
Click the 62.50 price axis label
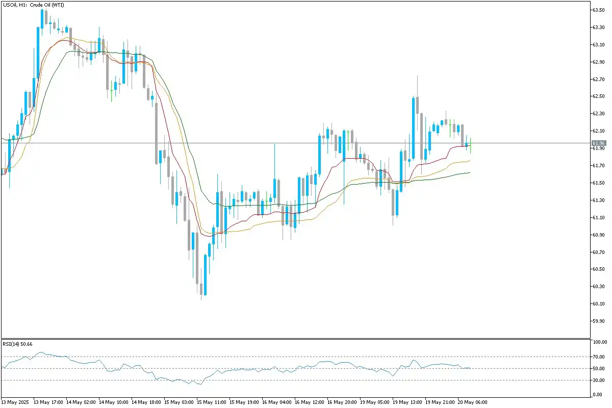[598, 96]
